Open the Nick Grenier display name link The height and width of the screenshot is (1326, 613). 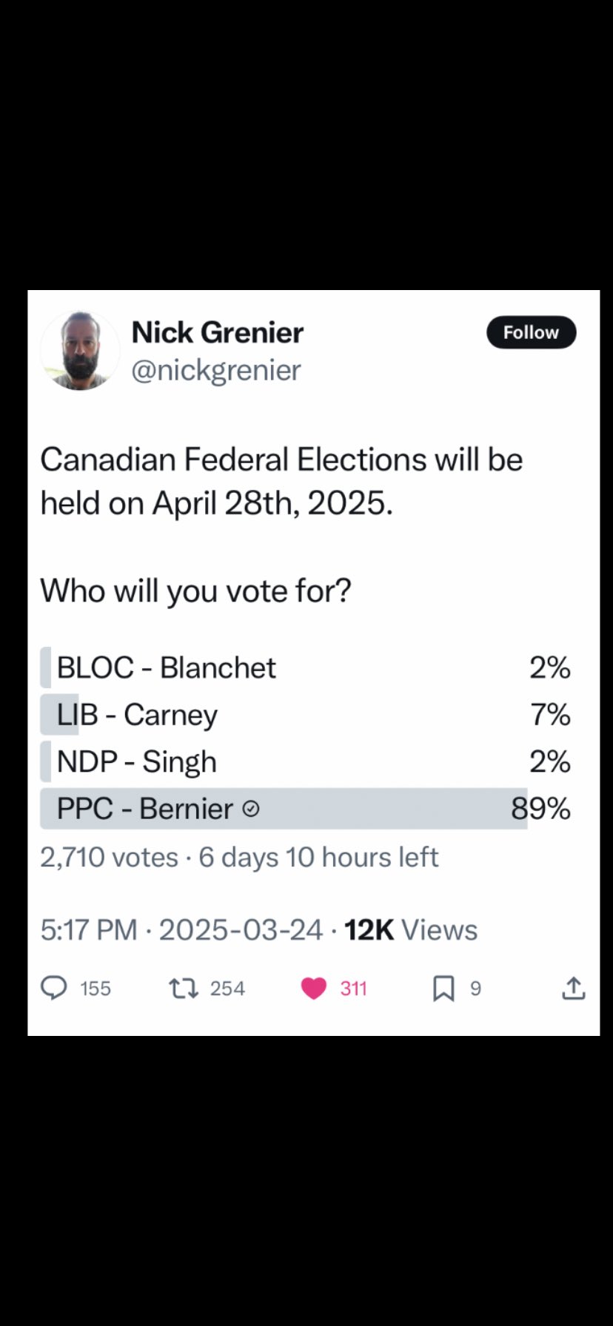(218, 332)
